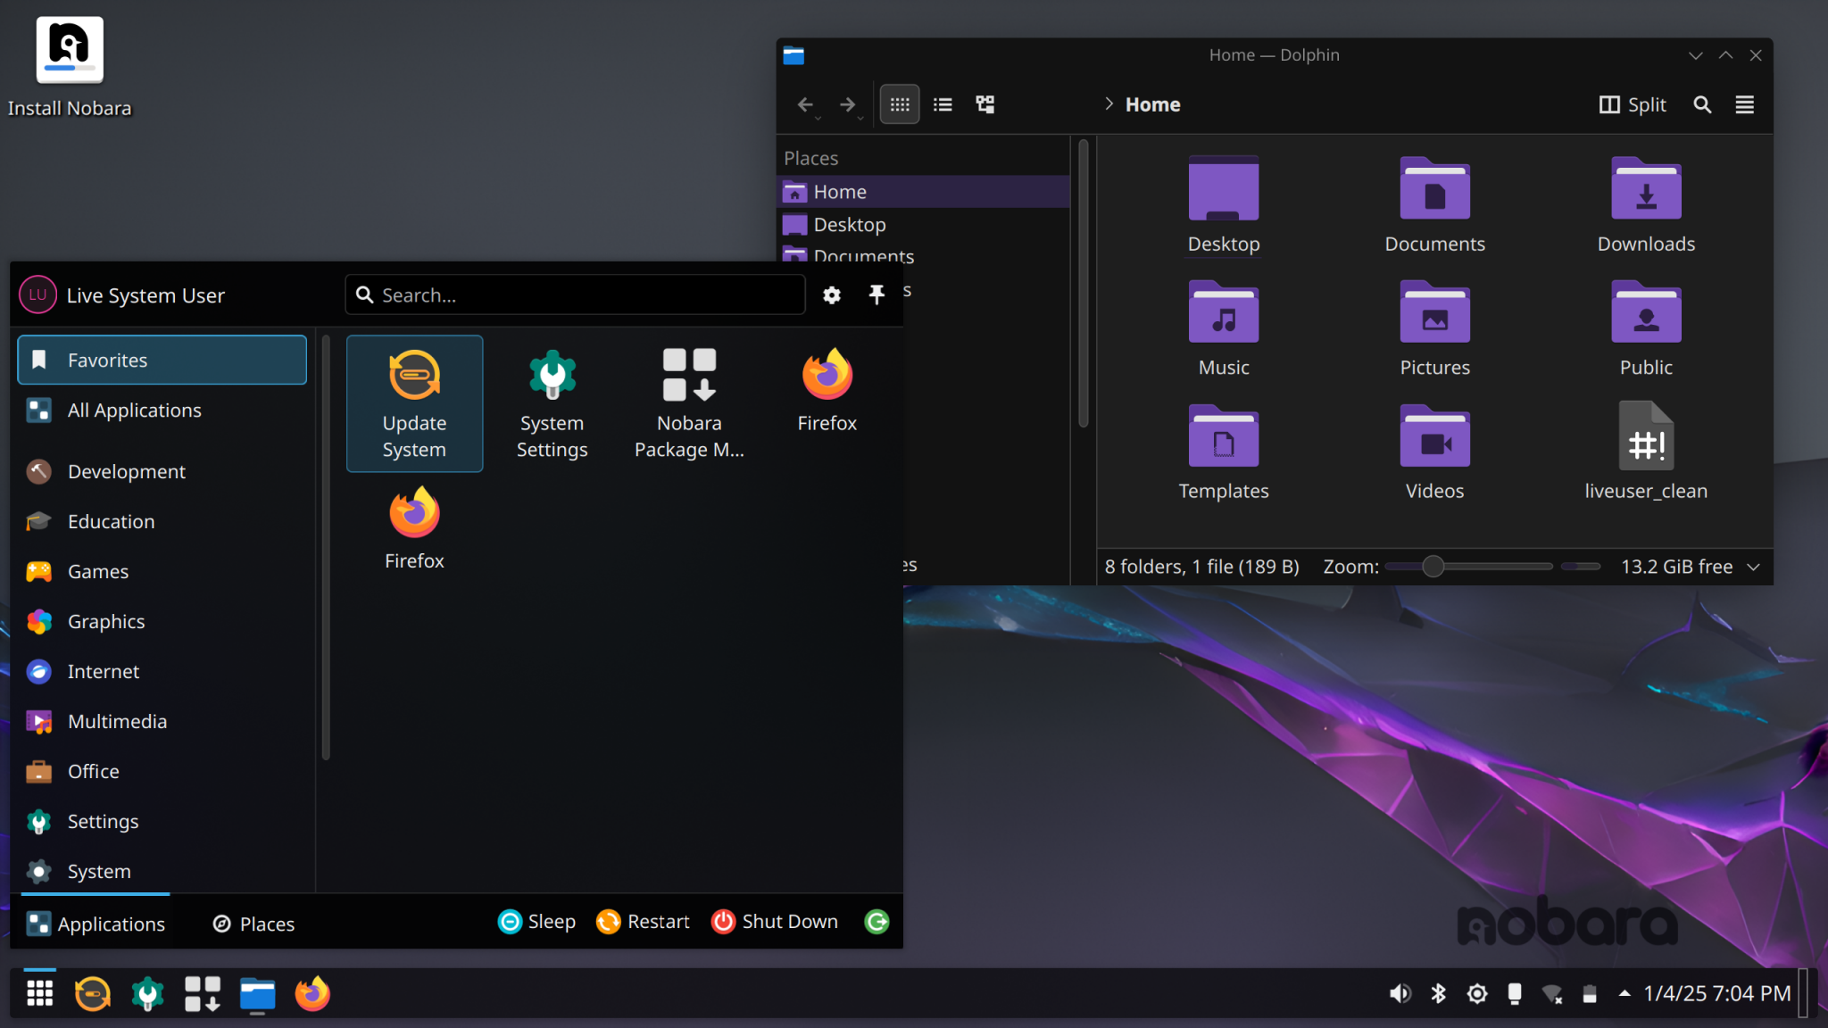Viewport: 1828px width, 1028px height.
Task: Open the Bluetooth tray icon
Action: coord(1439,993)
